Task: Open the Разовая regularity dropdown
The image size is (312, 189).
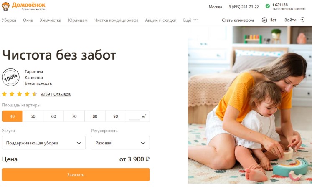Action: [x=120, y=143]
